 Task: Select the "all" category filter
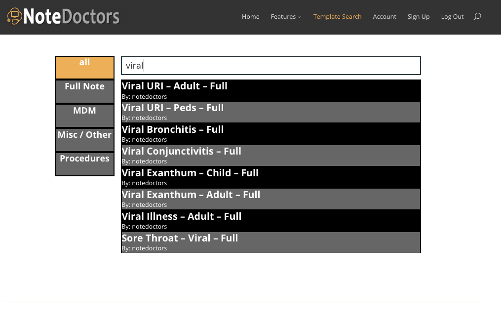[85, 68]
